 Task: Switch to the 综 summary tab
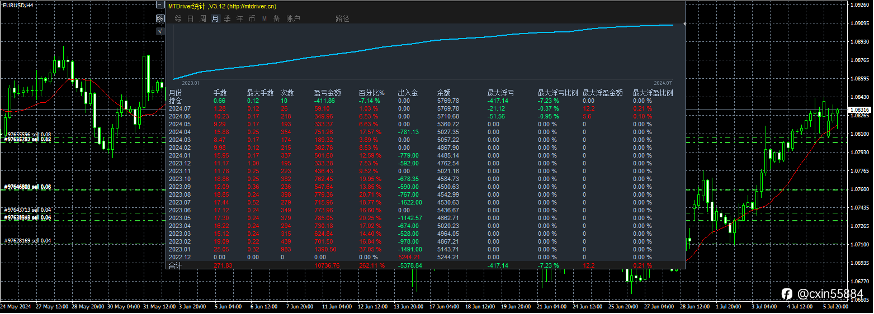coord(178,18)
